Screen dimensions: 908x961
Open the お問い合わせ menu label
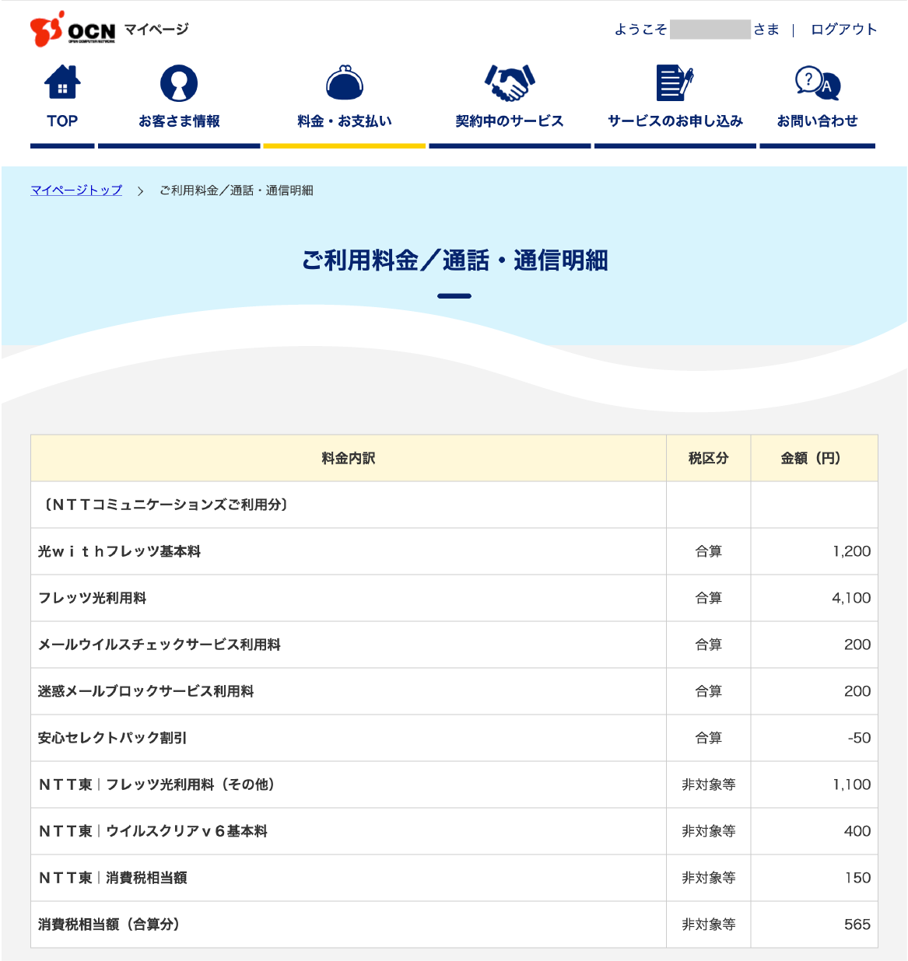click(x=818, y=121)
